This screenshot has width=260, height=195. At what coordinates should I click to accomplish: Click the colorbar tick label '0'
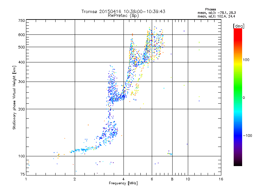(244, 98)
